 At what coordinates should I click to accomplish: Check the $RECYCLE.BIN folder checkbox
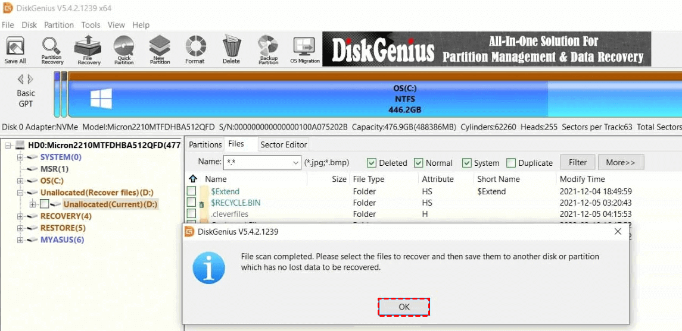click(191, 202)
